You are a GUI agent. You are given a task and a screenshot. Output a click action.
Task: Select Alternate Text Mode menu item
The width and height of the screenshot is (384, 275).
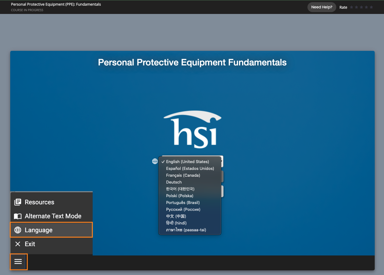[51, 216]
